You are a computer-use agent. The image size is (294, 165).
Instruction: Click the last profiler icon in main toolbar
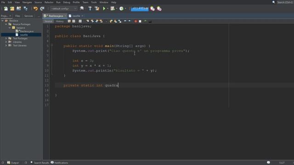click(159, 9)
